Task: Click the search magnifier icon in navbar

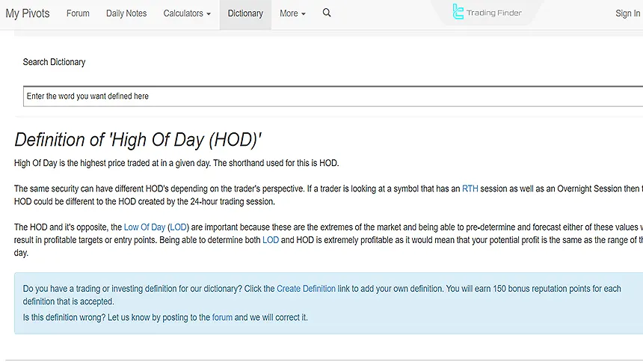Action: pos(327,13)
